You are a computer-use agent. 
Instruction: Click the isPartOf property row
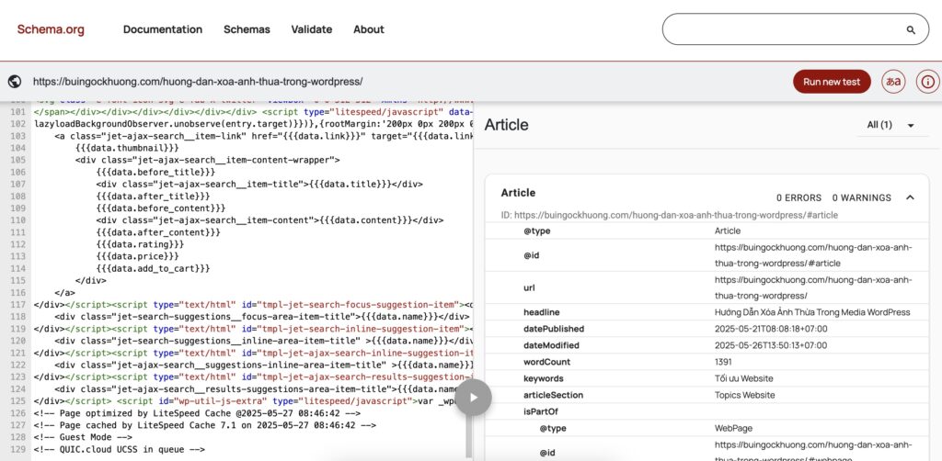[x=706, y=411]
